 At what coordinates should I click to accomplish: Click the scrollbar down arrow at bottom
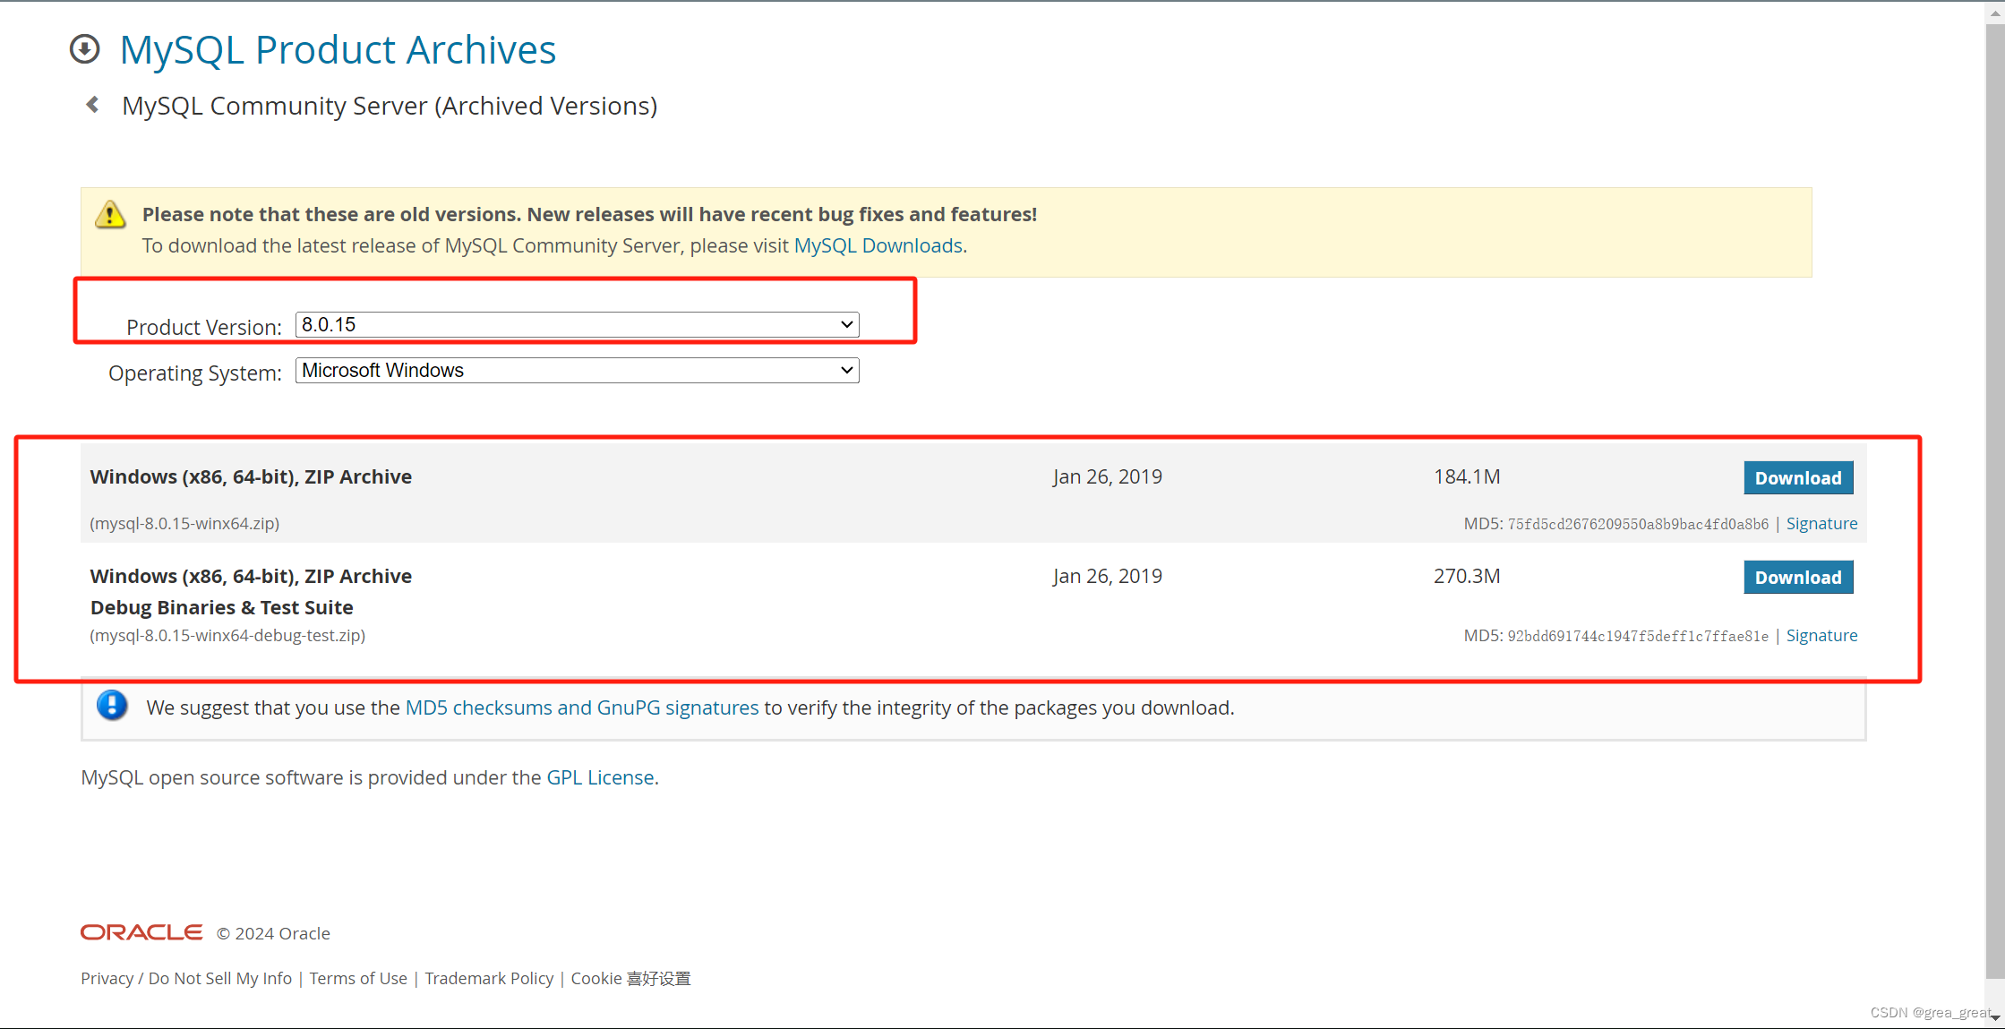tap(1996, 1018)
